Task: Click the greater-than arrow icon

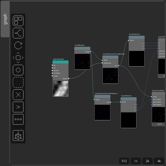Action: click(x=18, y=107)
